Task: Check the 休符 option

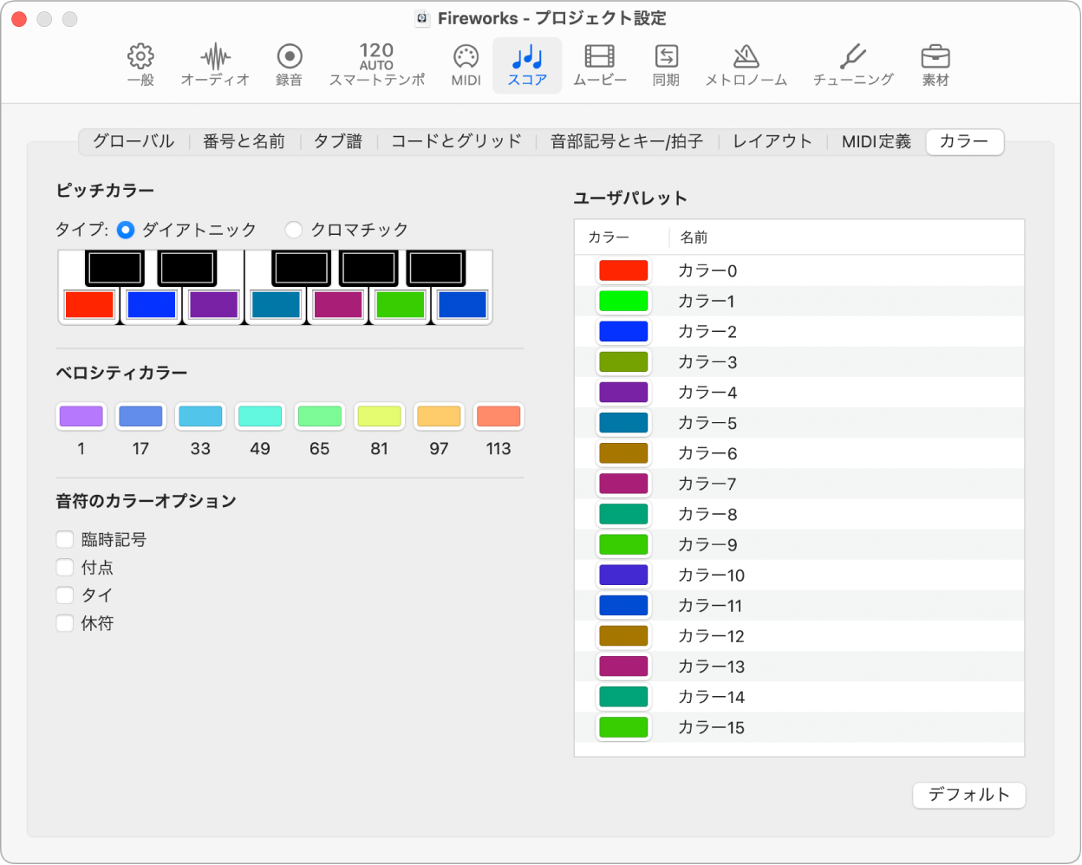Action: click(x=64, y=622)
